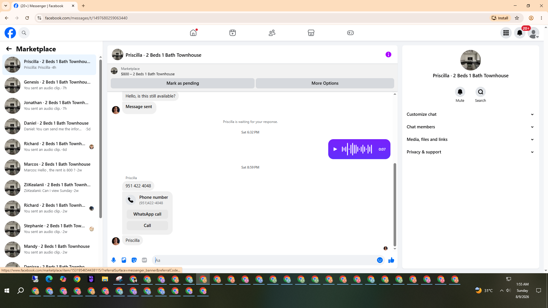Click the Call button under phone number
548x308 pixels.
coord(147,226)
